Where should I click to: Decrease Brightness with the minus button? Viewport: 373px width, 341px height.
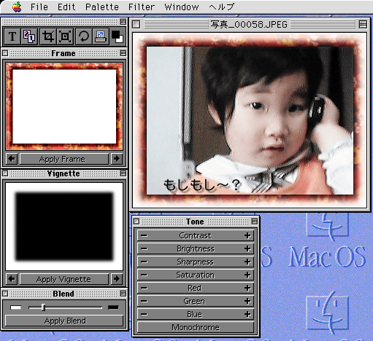[144, 248]
